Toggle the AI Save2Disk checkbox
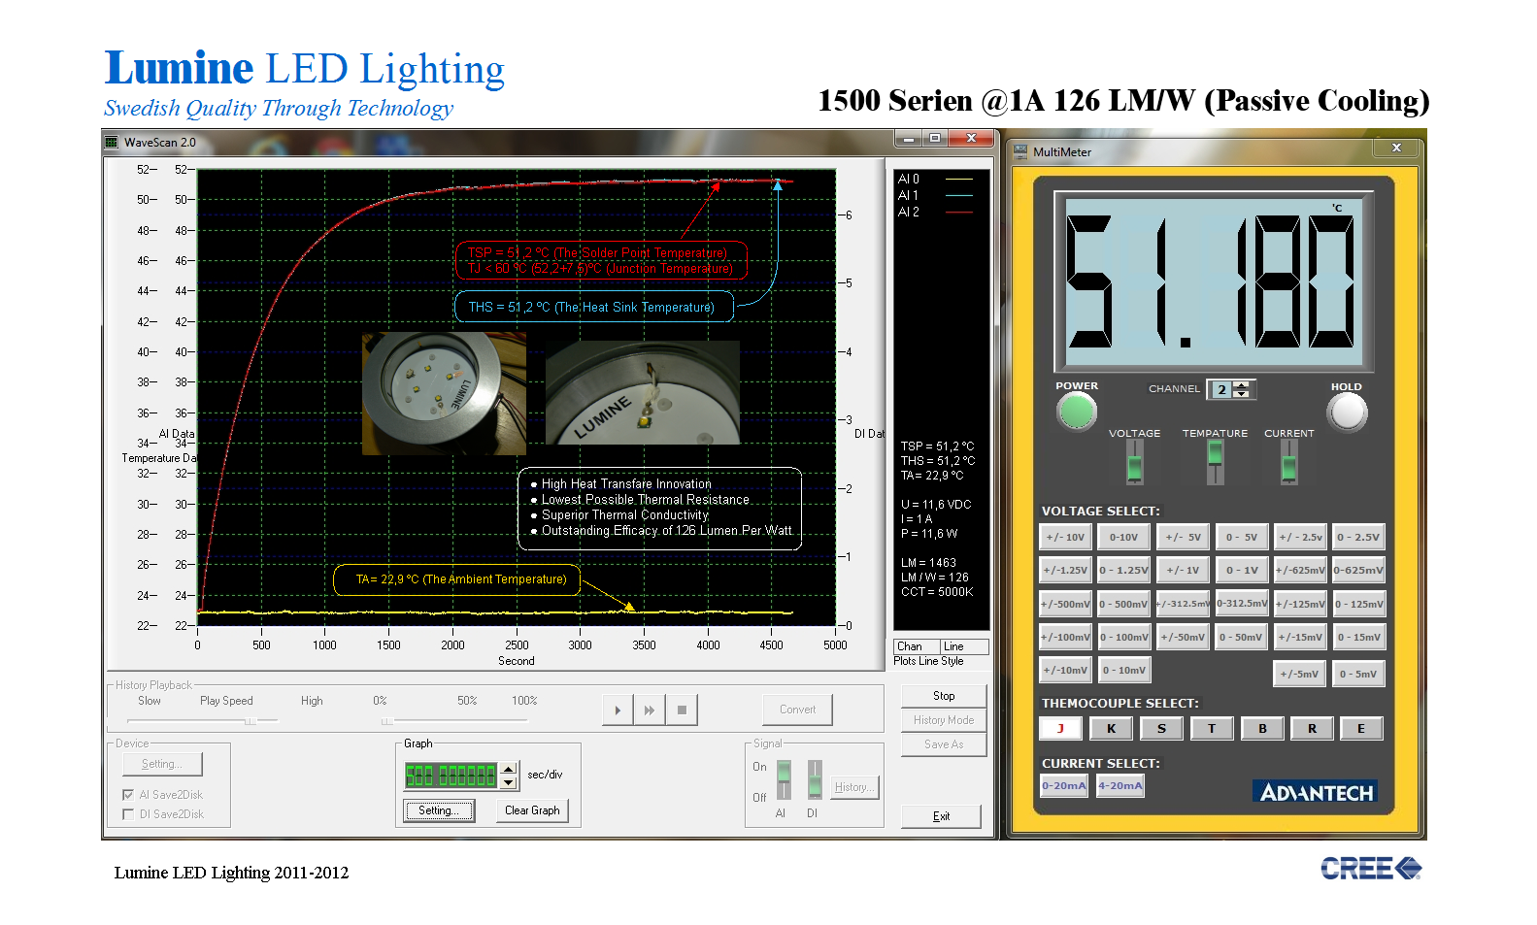The image size is (1537, 925). (128, 795)
